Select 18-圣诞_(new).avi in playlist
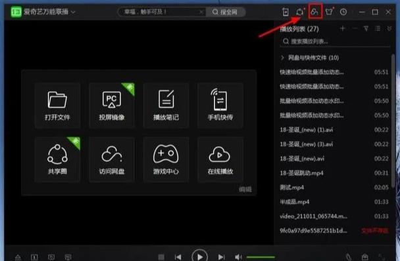 (x=334, y=159)
